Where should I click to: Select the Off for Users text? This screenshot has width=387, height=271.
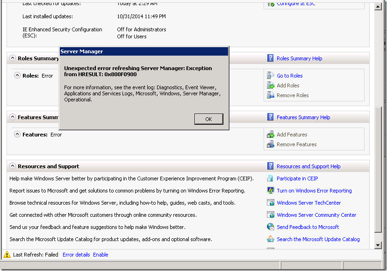coord(131,36)
